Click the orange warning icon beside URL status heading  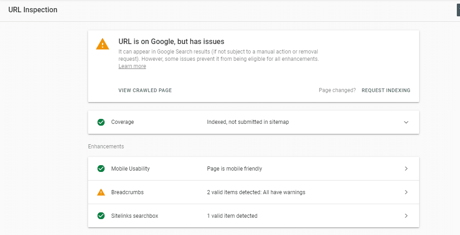[103, 44]
